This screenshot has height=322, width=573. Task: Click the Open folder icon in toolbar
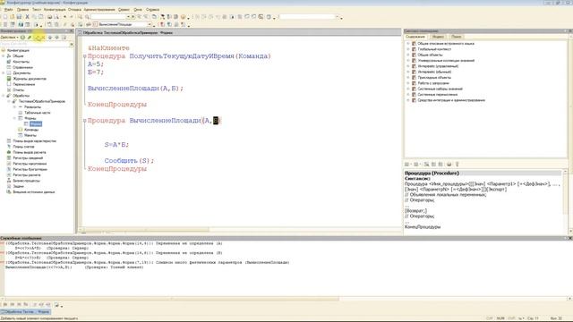12,17
